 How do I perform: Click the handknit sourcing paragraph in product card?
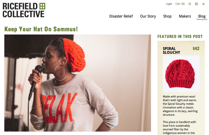[x=179, y=127]
